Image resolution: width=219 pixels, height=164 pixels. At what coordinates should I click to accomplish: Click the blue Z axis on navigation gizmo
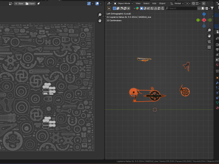(x=204, y=14)
